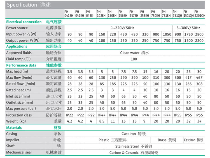Click the output power value 2200

tap(199, 40)
